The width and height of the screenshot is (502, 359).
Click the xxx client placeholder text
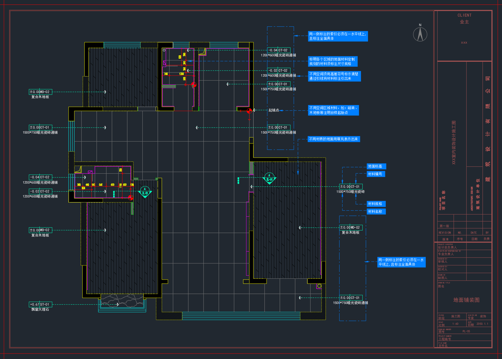464,43
